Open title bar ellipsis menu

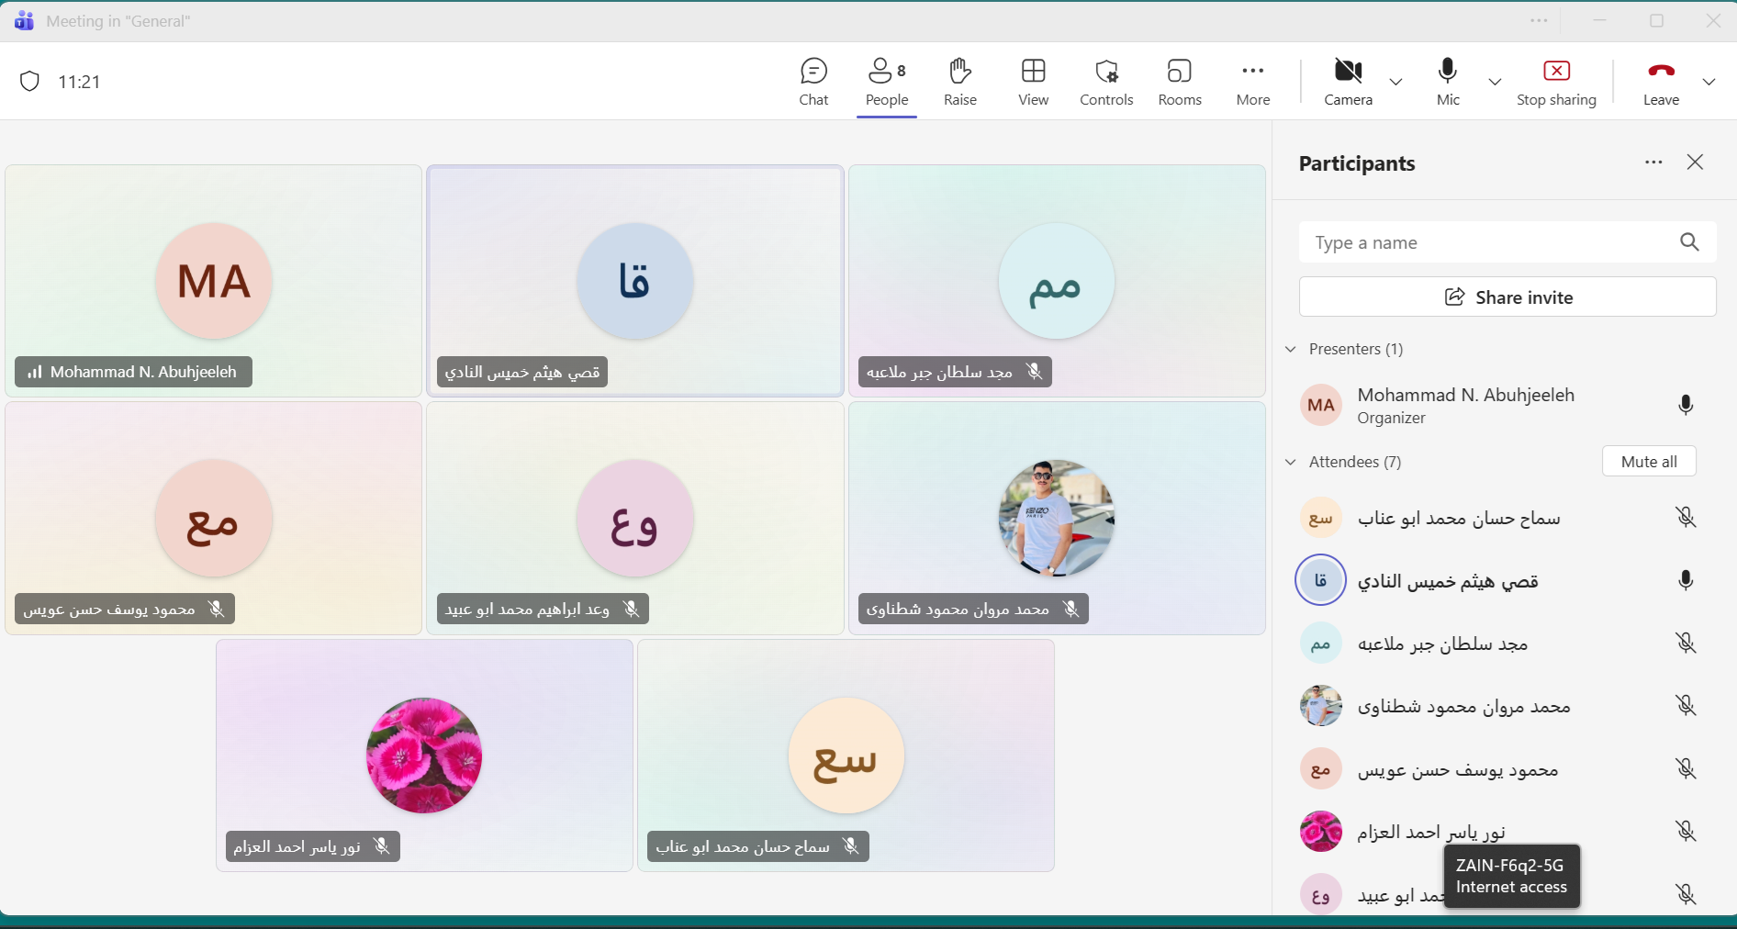point(1540,21)
